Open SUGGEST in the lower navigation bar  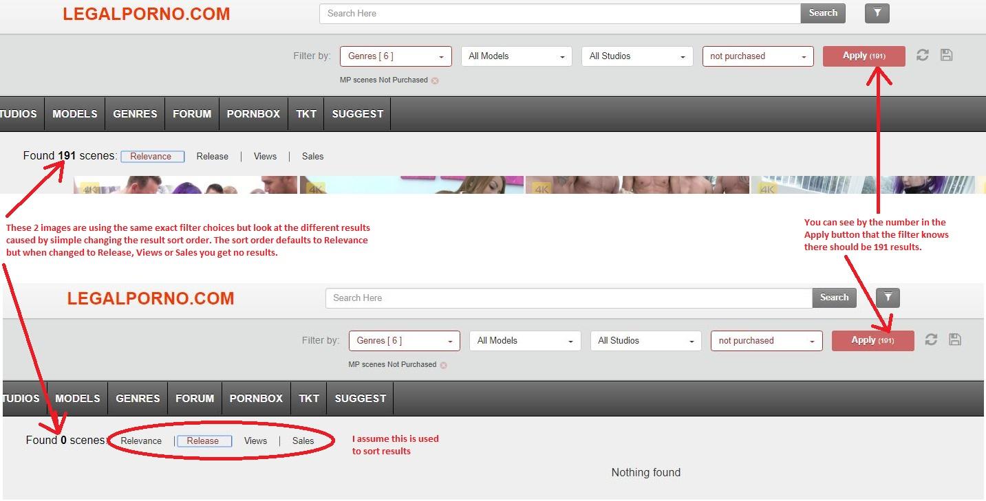[360, 399]
